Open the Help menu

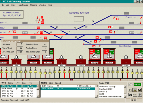pos(50,5)
